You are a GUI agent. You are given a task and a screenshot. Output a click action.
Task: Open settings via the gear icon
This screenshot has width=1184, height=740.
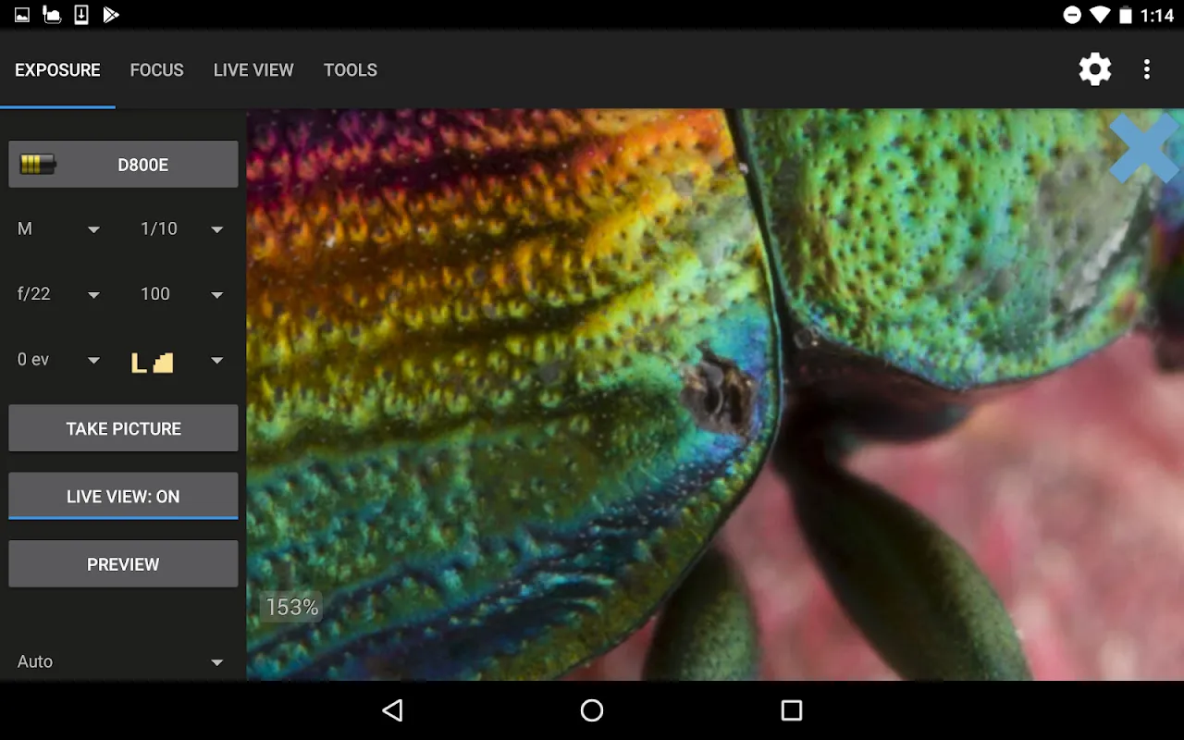point(1095,69)
